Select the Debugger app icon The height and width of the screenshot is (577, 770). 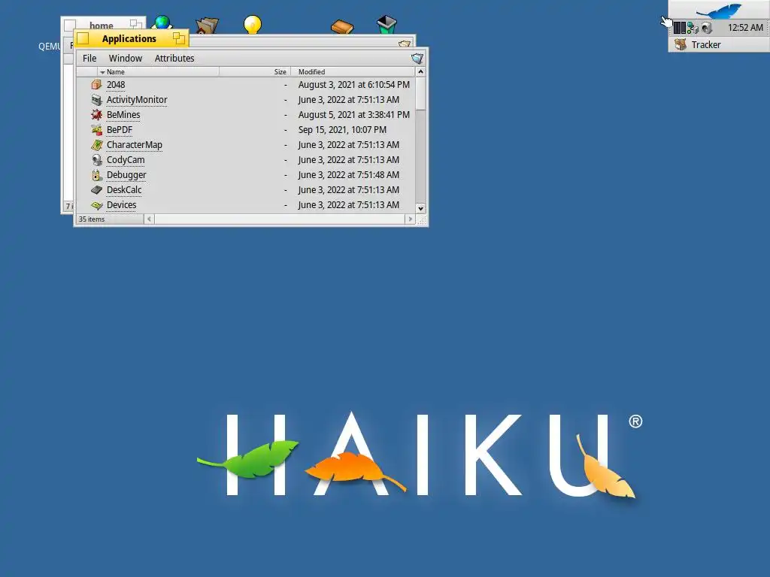[96, 175]
